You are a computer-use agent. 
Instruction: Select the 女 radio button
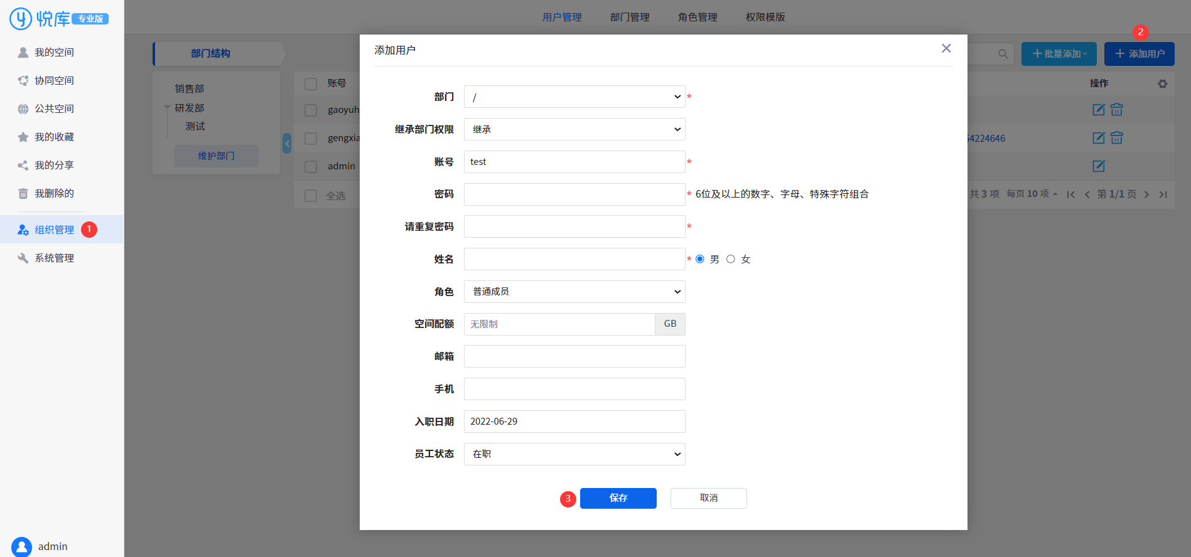731,259
